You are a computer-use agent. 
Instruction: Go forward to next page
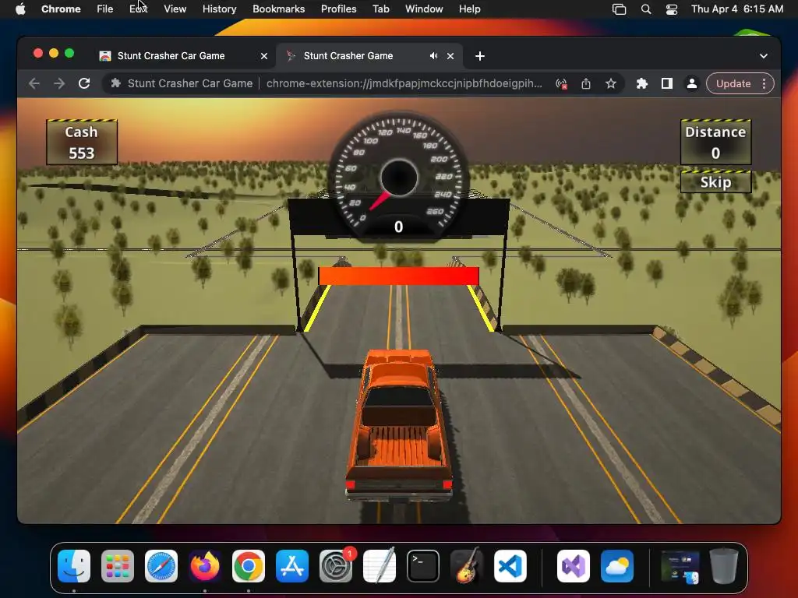point(59,83)
